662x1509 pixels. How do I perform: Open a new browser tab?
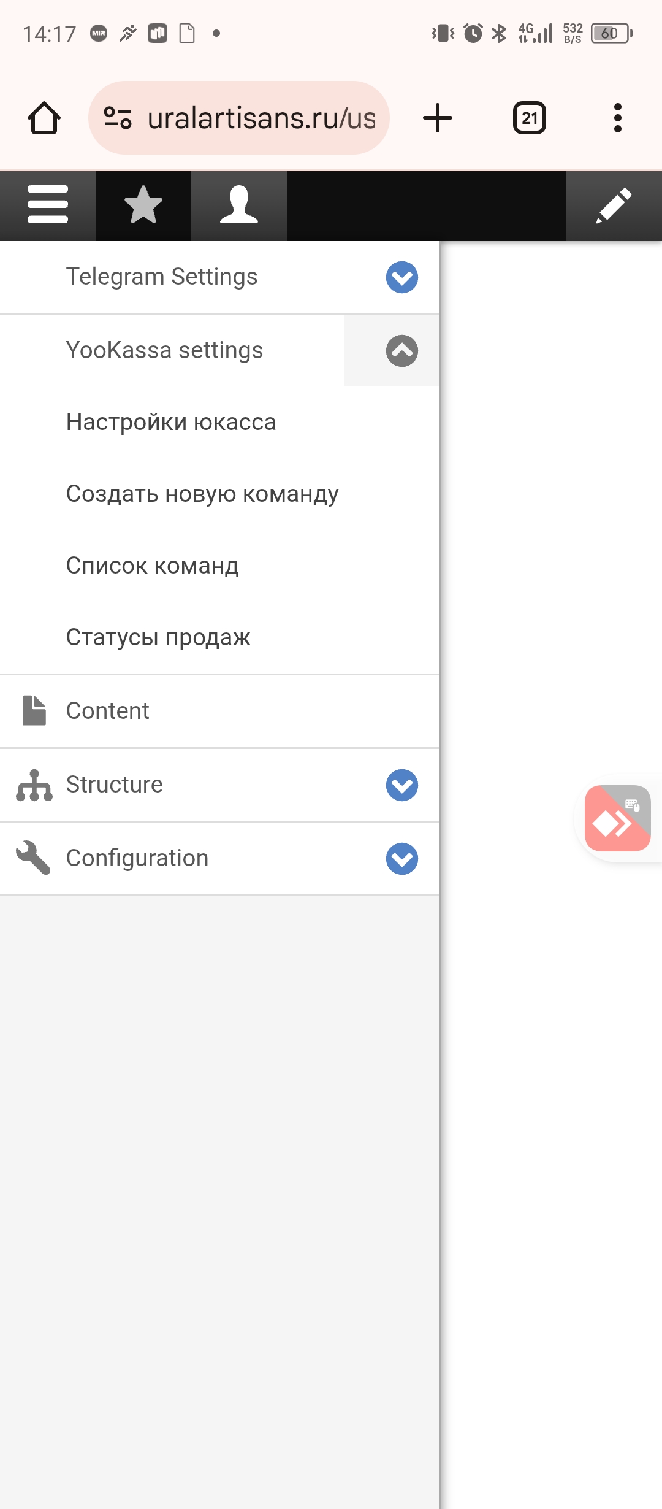(438, 118)
